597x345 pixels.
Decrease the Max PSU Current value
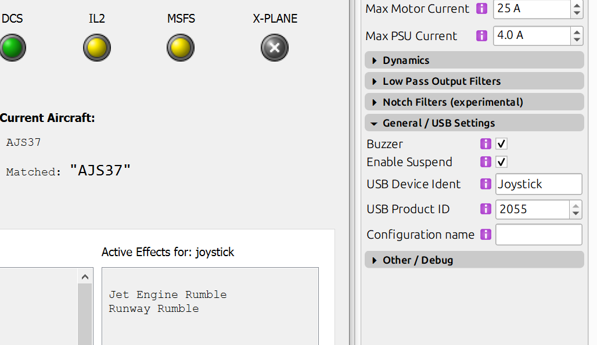(576, 40)
